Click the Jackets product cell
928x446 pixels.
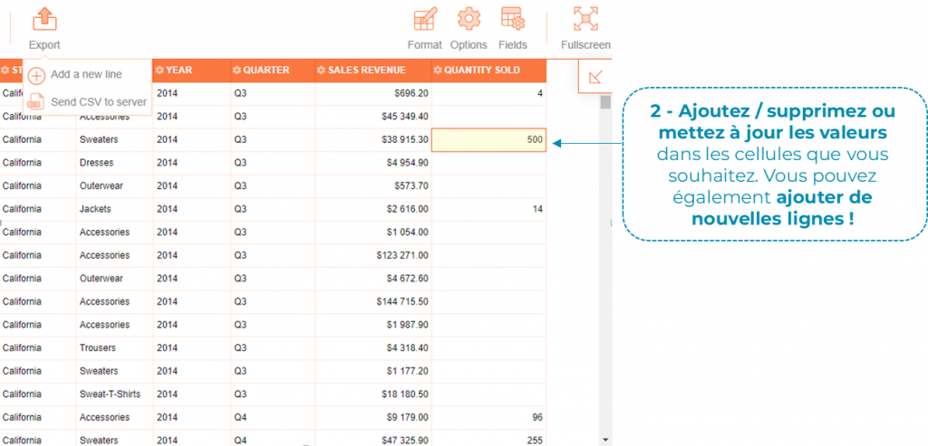pos(114,209)
